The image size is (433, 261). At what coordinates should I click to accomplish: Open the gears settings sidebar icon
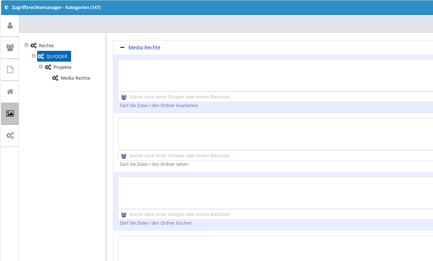point(10,136)
